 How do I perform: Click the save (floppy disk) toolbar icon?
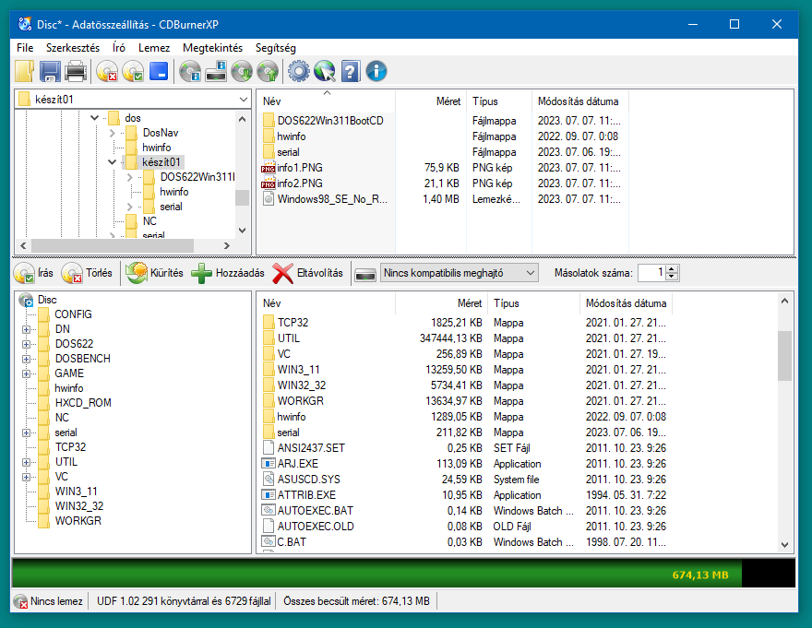click(50, 71)
